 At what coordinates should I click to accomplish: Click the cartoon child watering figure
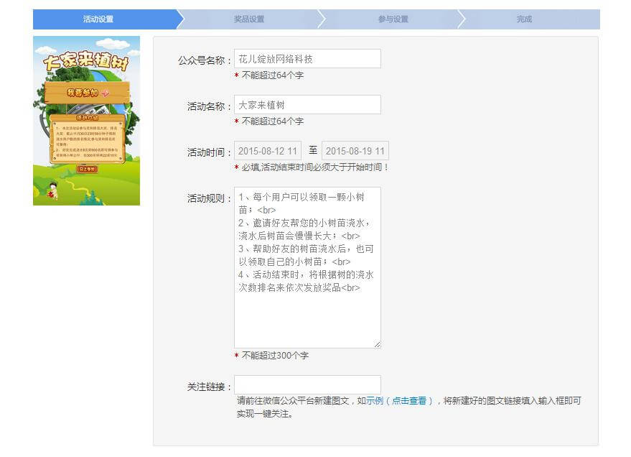point(52,191)
